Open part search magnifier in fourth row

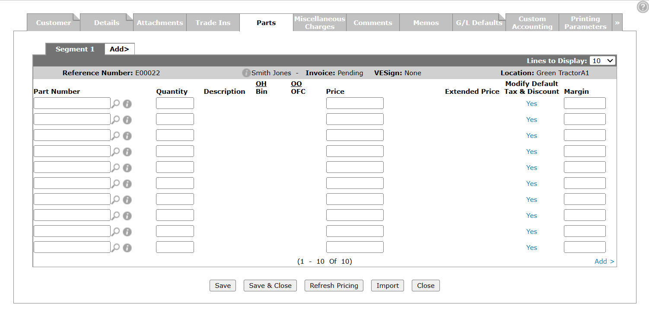(115, 152)
